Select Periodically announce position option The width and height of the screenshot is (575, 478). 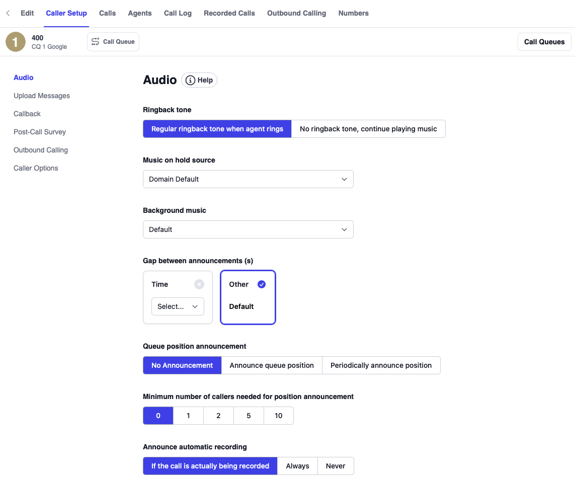coord(381,365)
